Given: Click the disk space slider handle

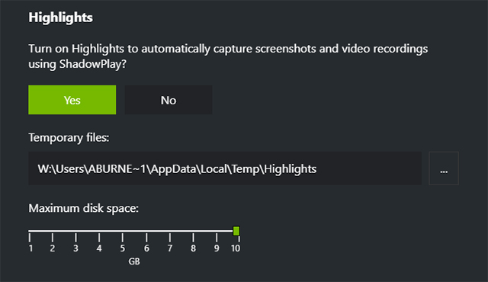Looking at the screenshot, I should (x=236, y=231).
